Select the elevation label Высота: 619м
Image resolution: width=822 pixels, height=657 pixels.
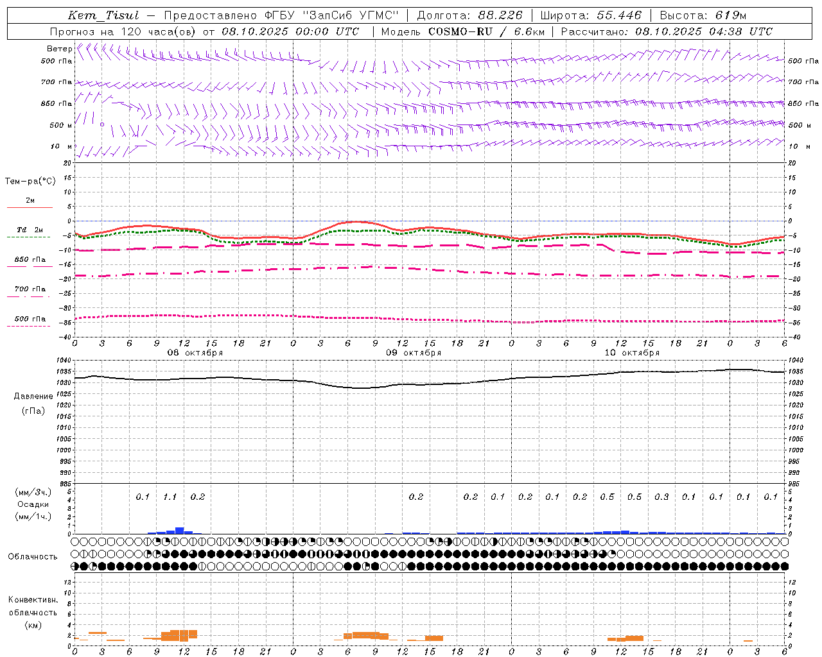coord(703,15)
